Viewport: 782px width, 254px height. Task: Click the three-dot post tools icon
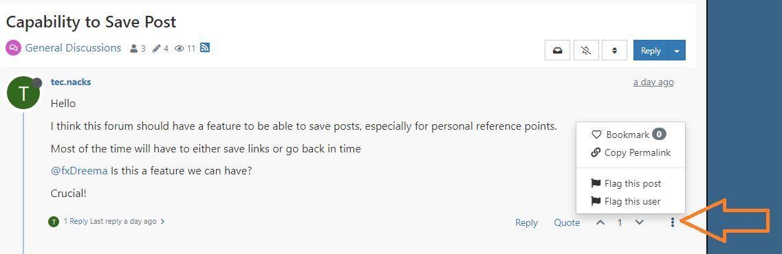(672, 222)
